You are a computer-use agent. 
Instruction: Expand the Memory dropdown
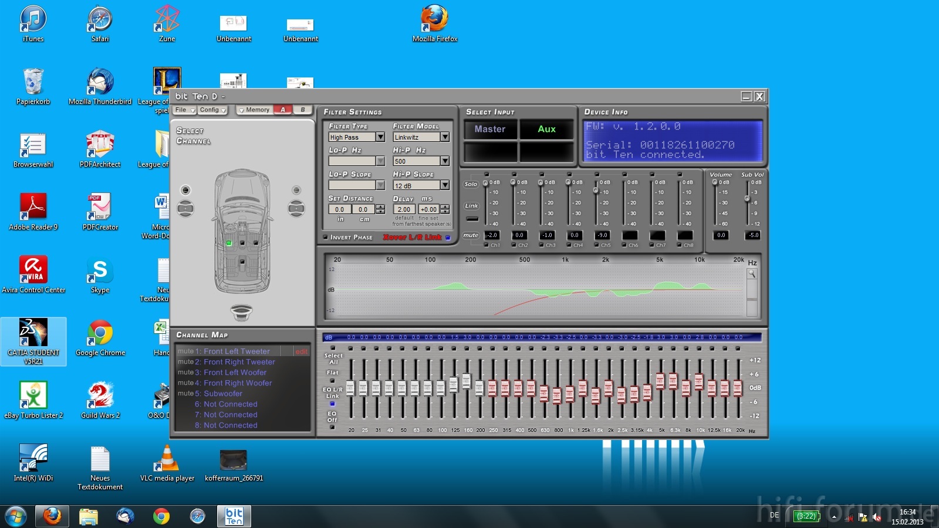tap(255, 110)
